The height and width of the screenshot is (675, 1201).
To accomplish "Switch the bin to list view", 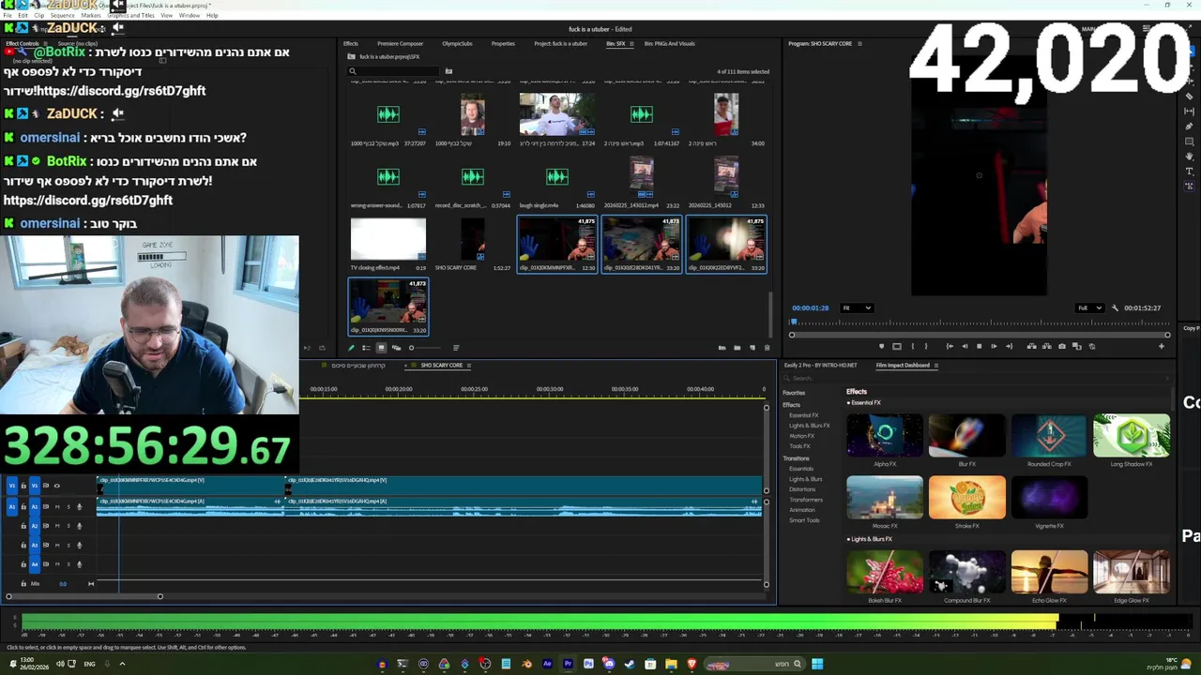I will point(366,348).
